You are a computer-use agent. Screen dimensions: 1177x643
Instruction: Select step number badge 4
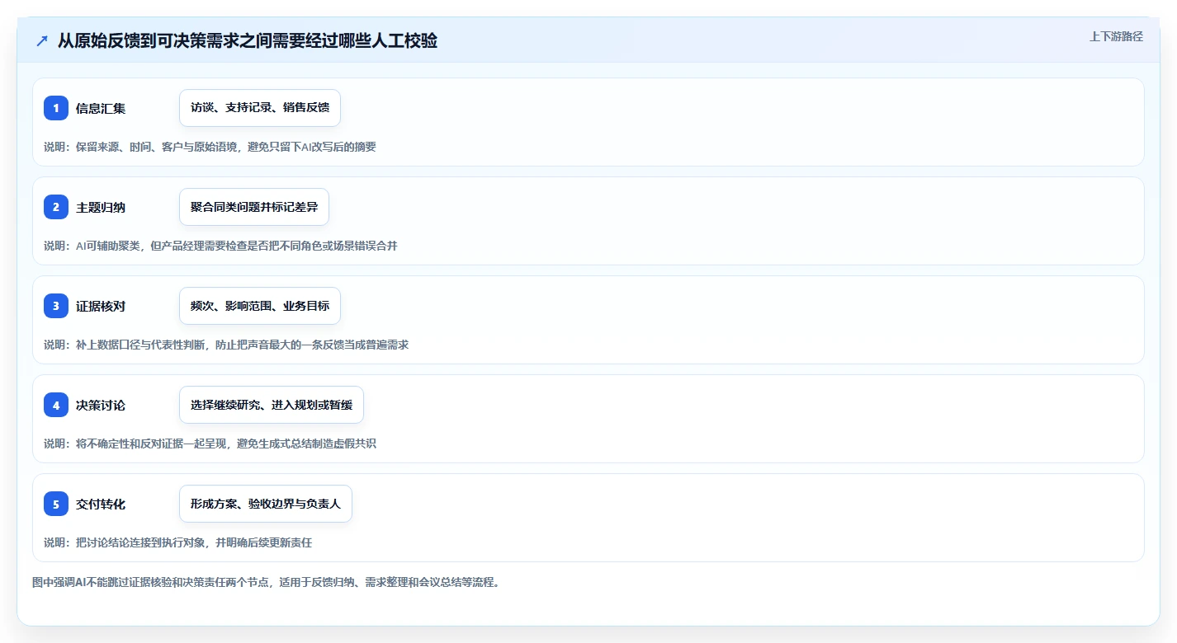[56, 405]
